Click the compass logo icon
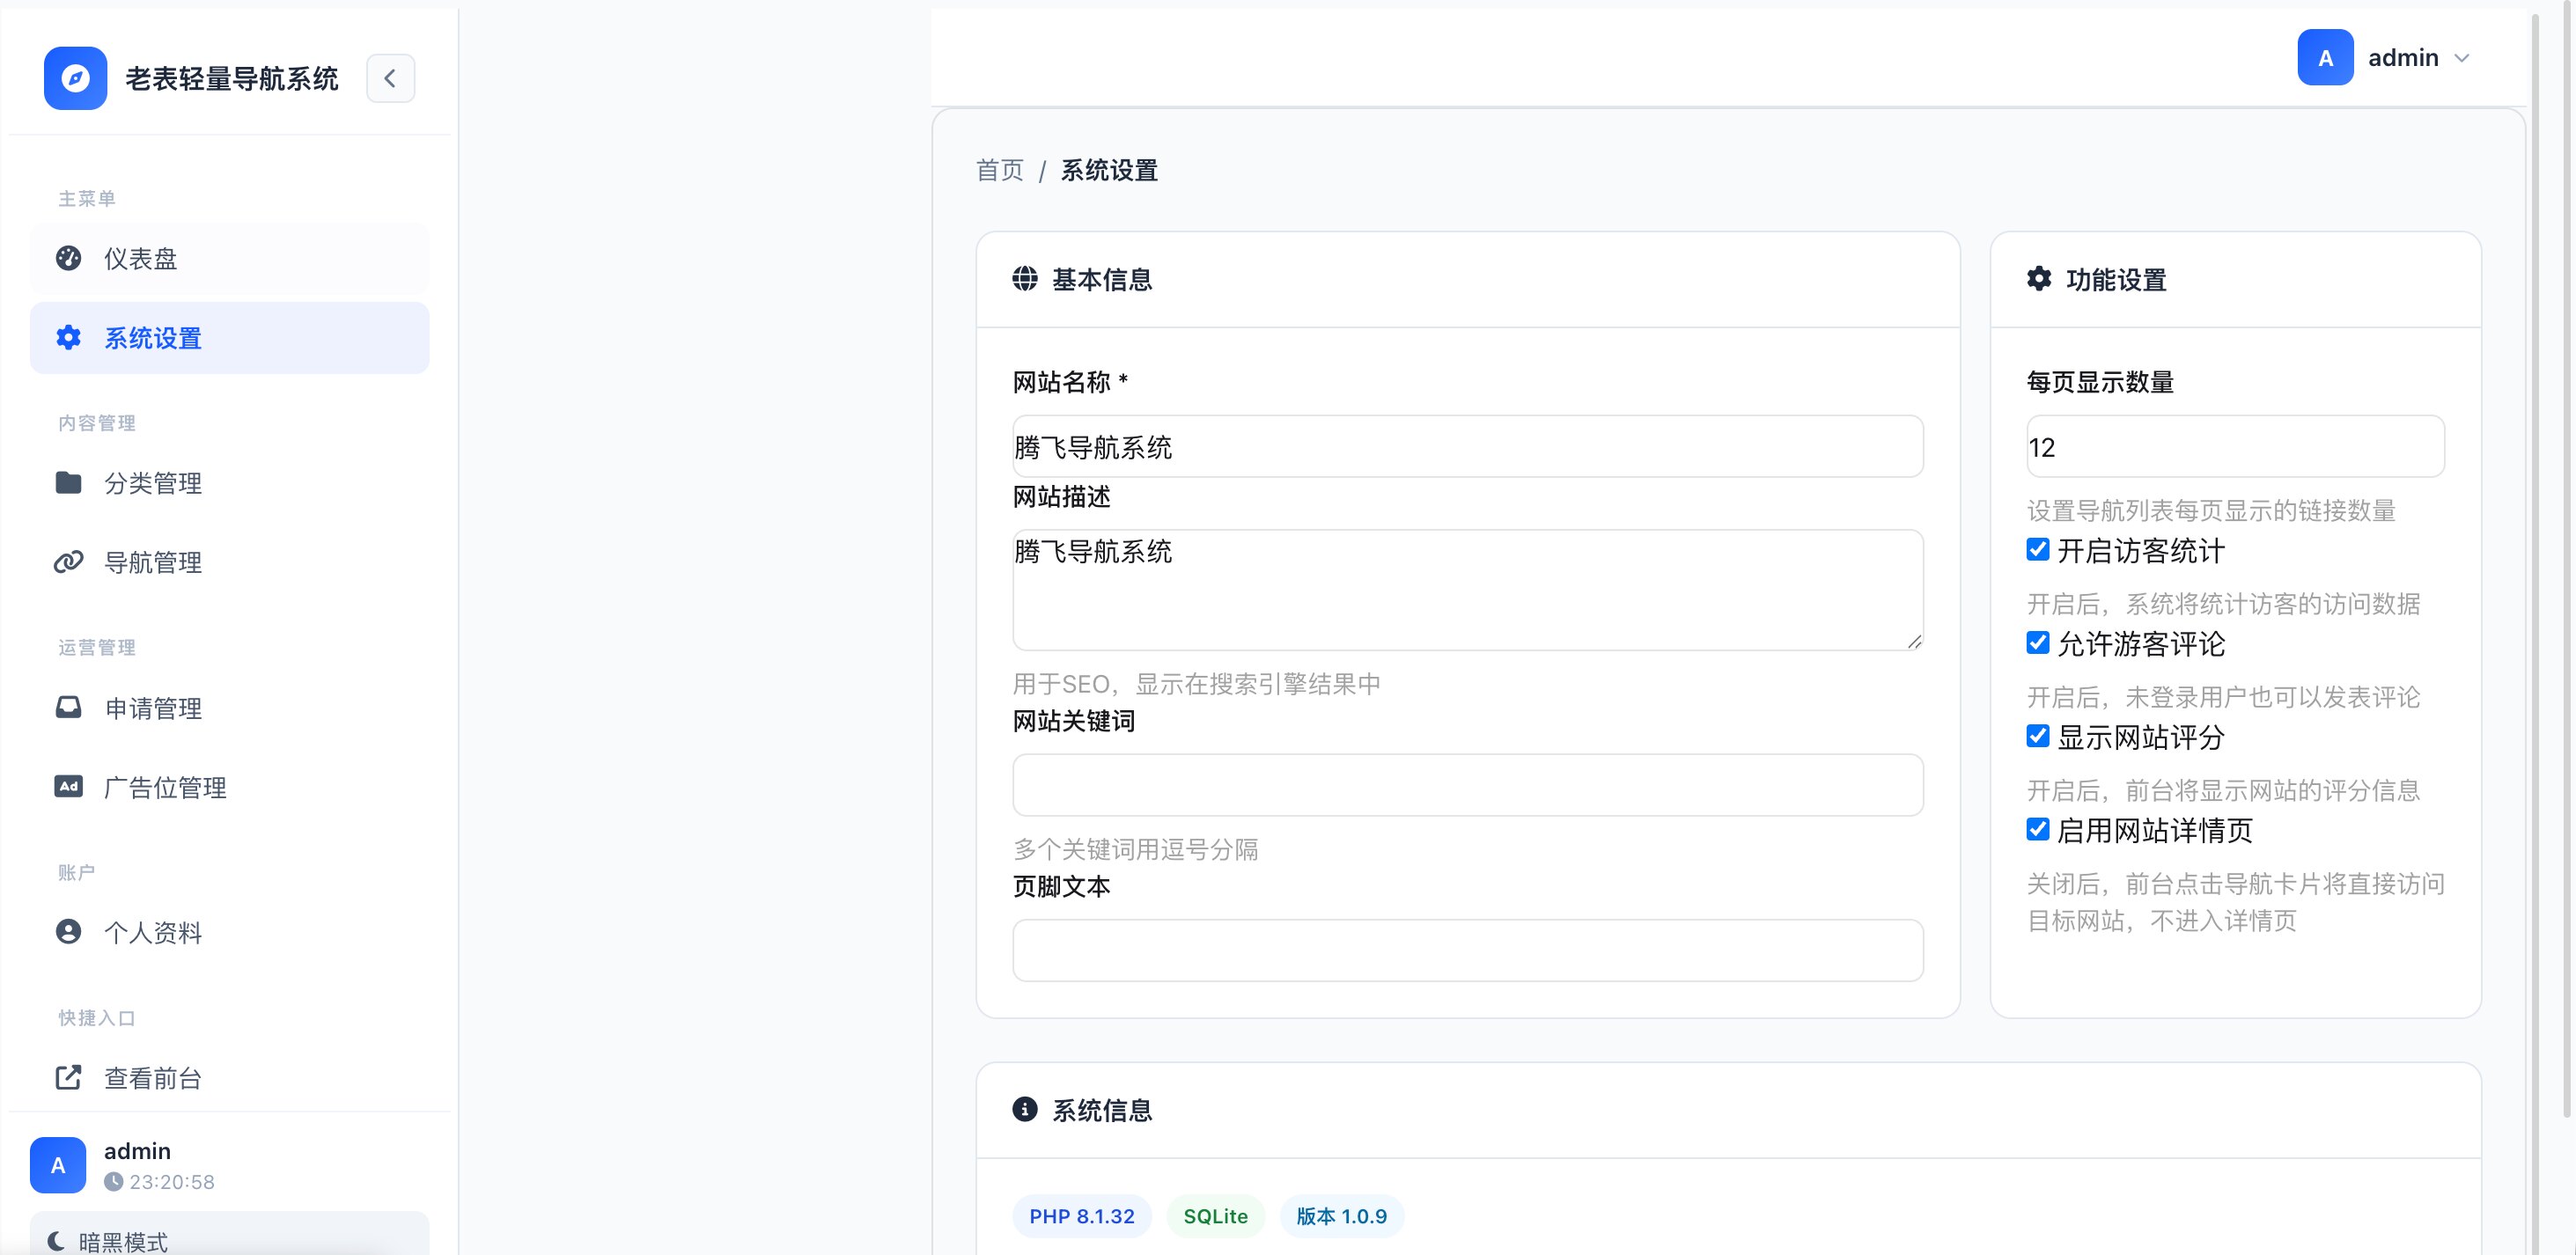This screenshot has height=1255, width=2576. (75, 78)
